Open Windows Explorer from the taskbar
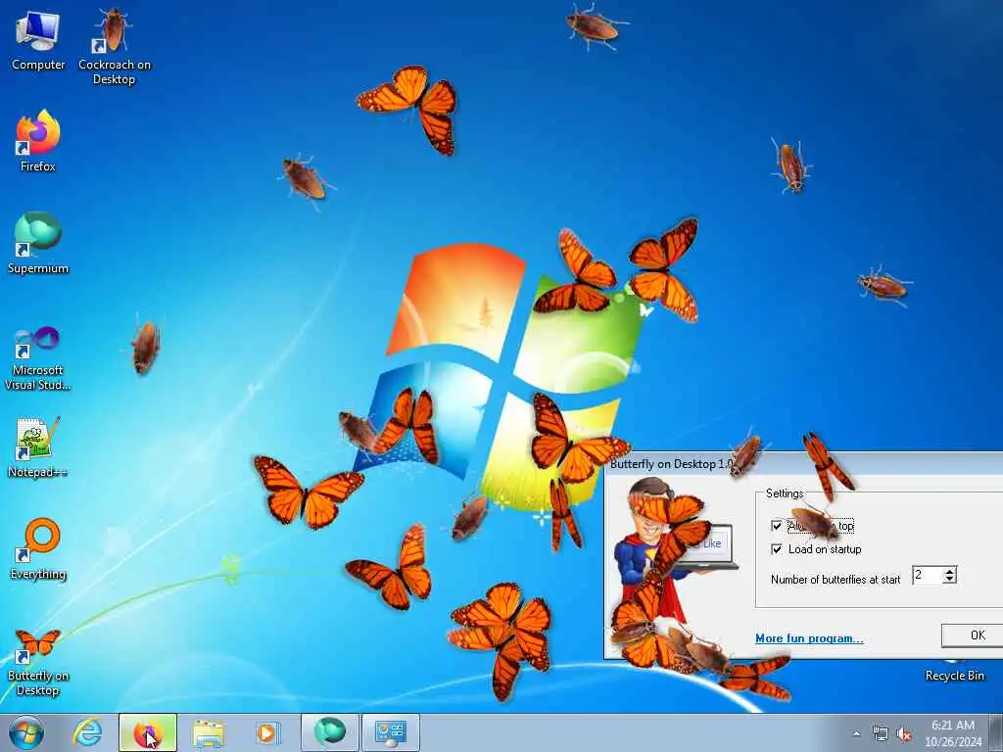The height and width of the screenshot is (752, 1003). point(209,732)
